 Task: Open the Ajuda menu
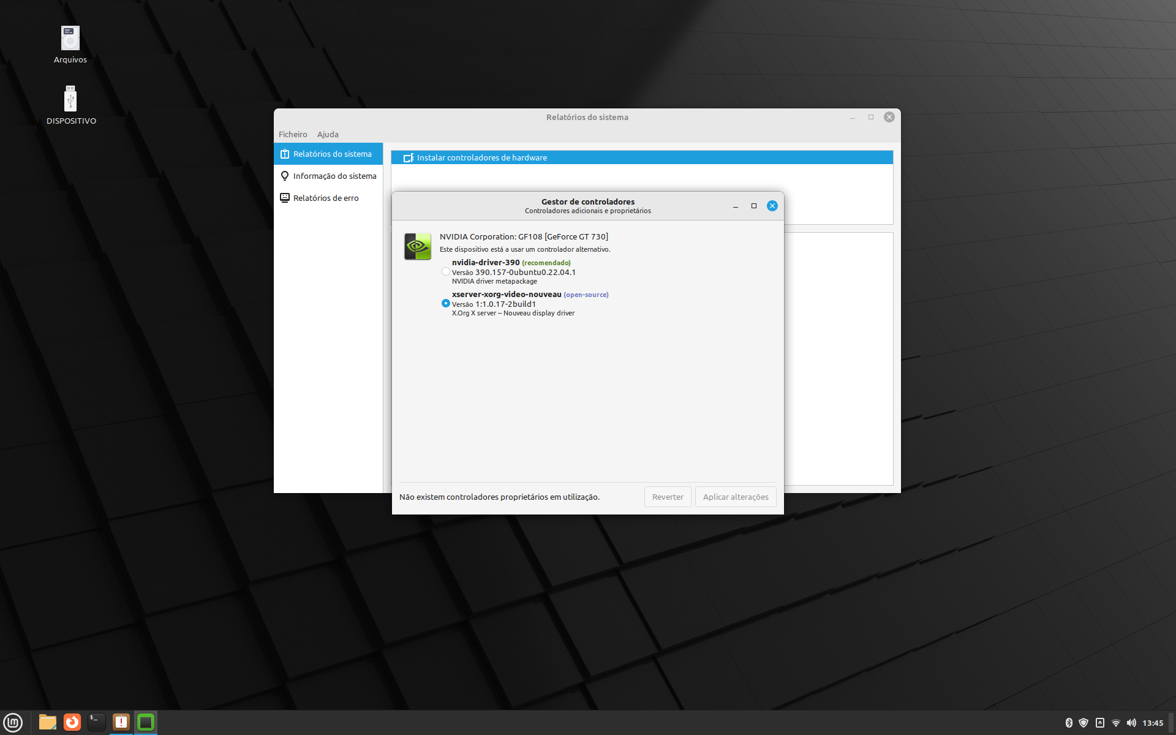coord(328,134)
